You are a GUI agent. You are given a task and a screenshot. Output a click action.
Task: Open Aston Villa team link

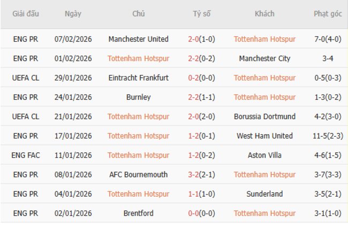264,155
